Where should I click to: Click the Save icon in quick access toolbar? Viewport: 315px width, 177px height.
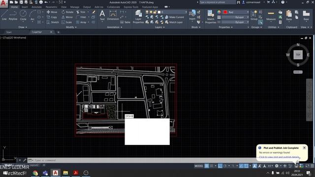coord(21,2)
